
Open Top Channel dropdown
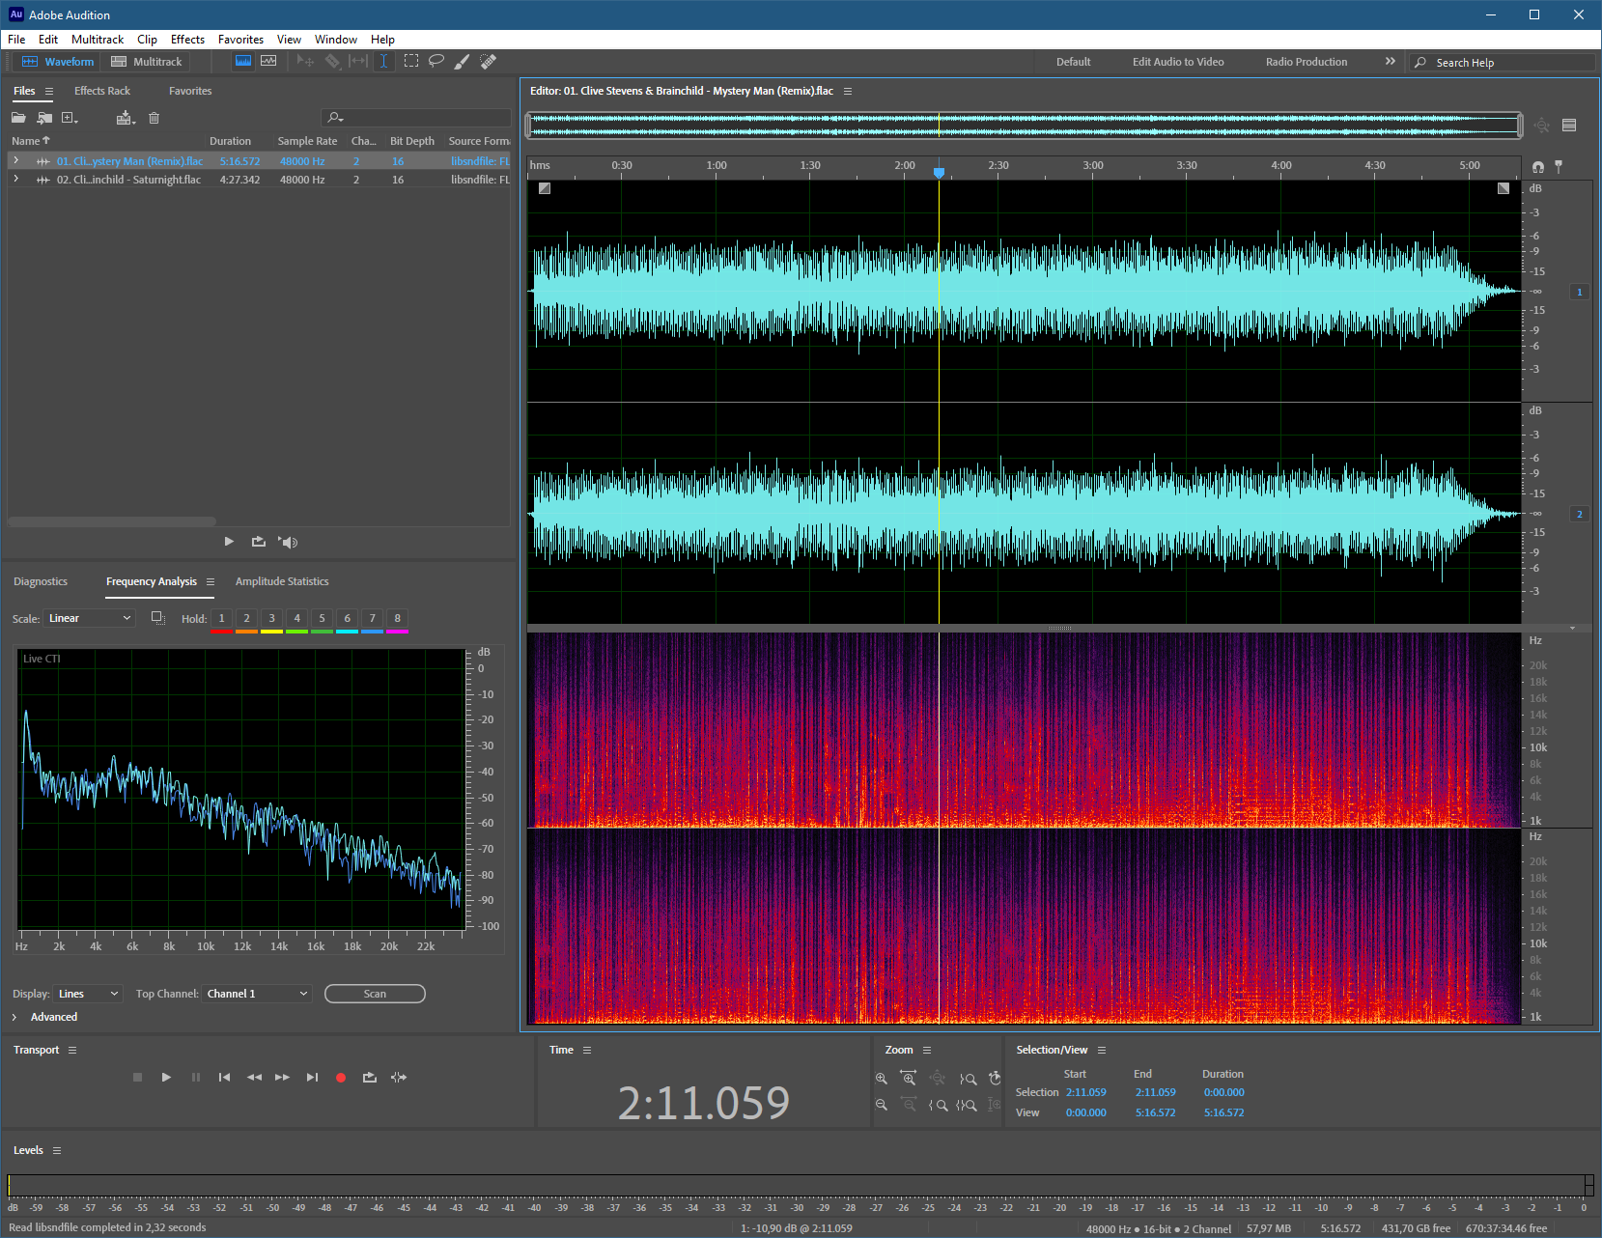click(x=257, y=994)
